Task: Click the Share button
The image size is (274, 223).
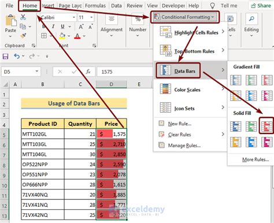Action: coord(261,6)
